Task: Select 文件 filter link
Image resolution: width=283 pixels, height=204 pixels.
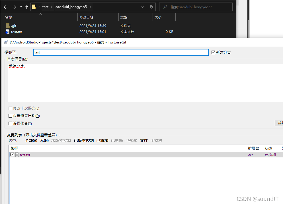Action: click(144, 140)
